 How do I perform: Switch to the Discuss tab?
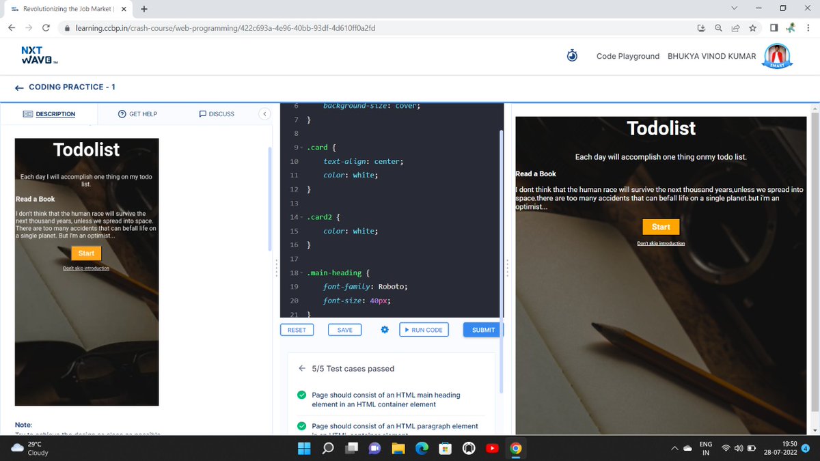(217, 114)
